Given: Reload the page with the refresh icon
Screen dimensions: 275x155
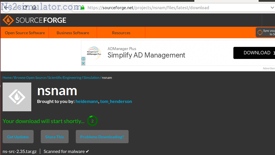Looking at the screenshot, I should [25, 7].
